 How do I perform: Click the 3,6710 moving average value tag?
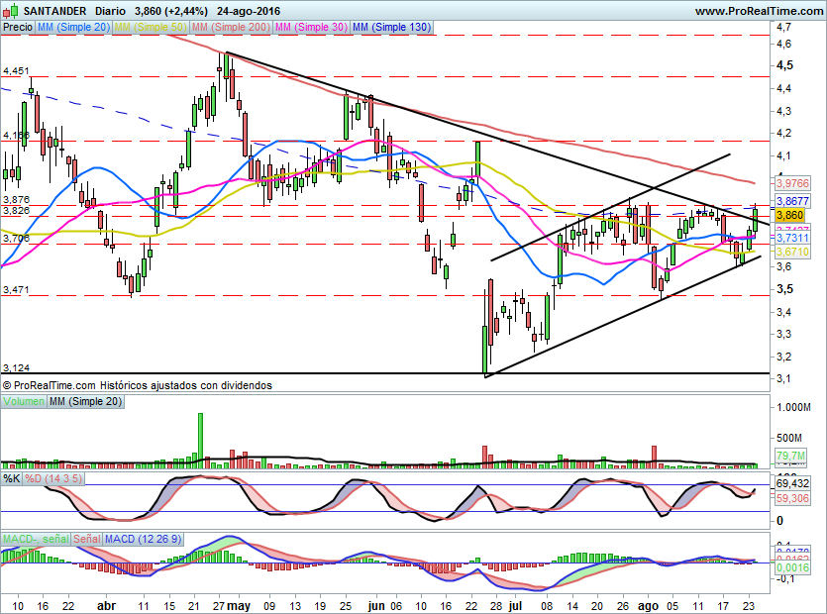[x=791, y=252]
